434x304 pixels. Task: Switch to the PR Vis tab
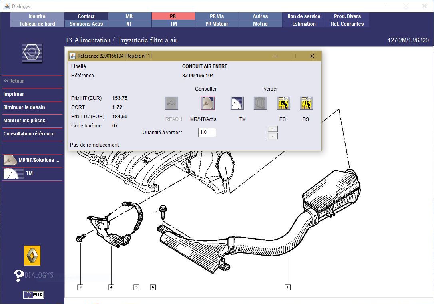[x=217, y=16]
